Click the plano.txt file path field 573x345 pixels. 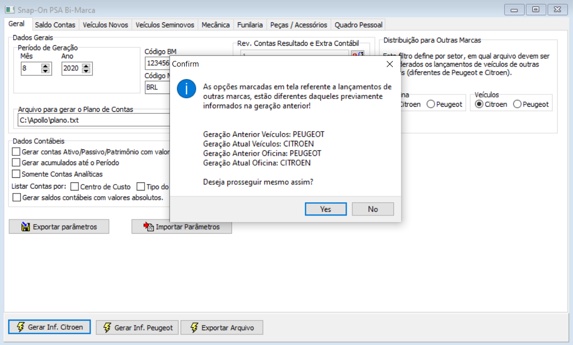[94, 120]
